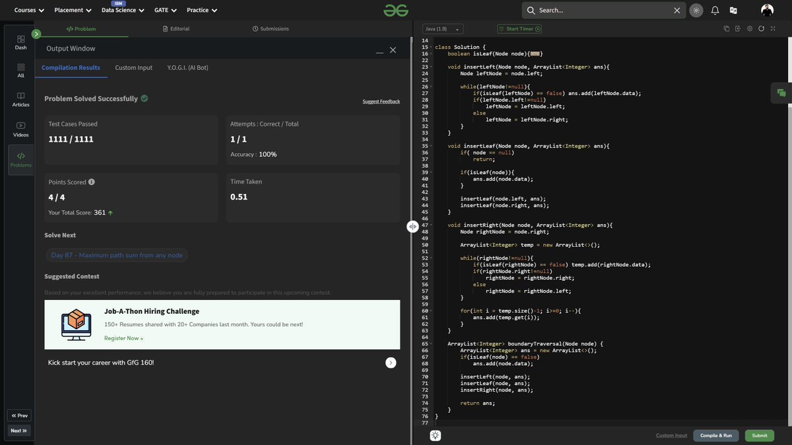This screenshot has height=445, width=792.
Task: Switch to the Submissions tab
Action: (271, 29)
